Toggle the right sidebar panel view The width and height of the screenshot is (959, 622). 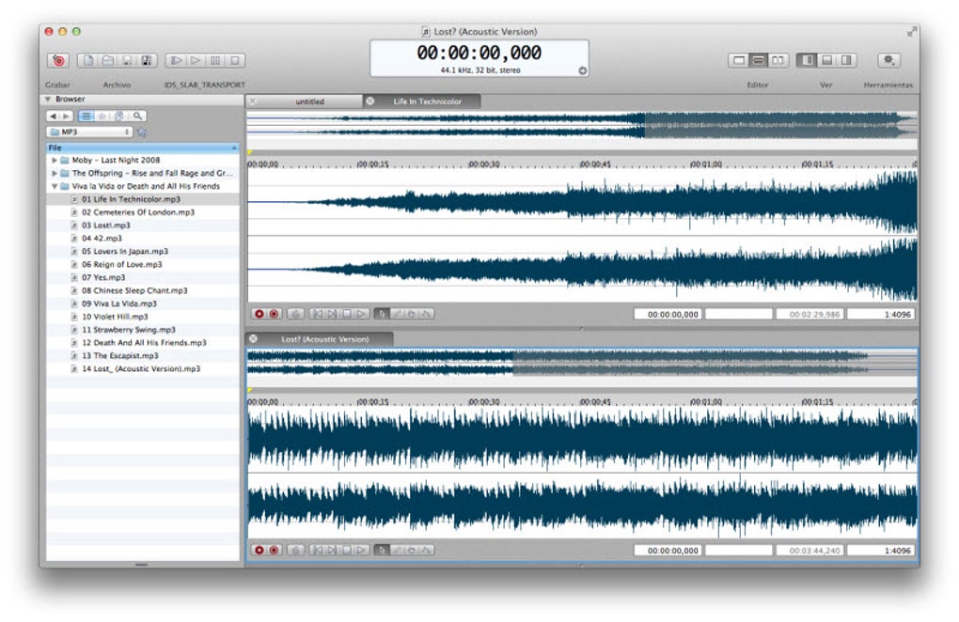(846, 60)
